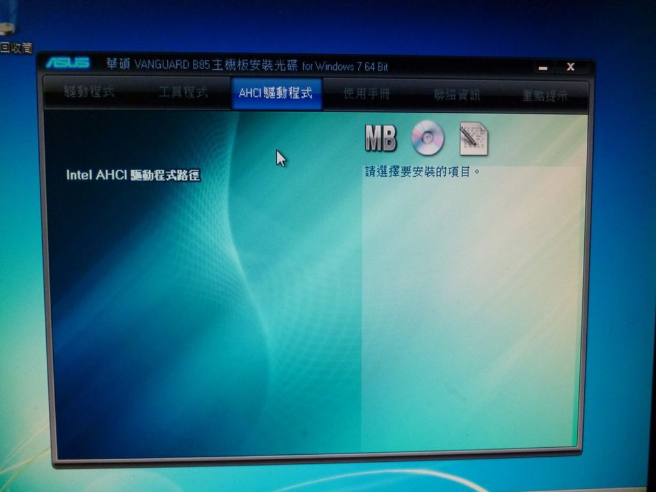Screen dimensions: 656x492
Task: Open the 使用手冊 manual tab
Action: 366,94
